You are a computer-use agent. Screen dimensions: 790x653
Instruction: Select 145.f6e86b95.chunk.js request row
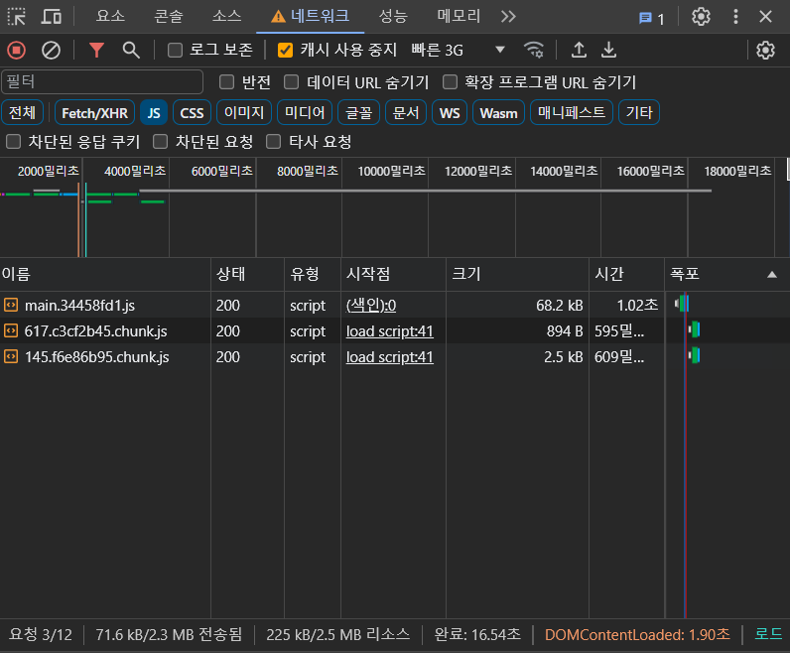395,356
